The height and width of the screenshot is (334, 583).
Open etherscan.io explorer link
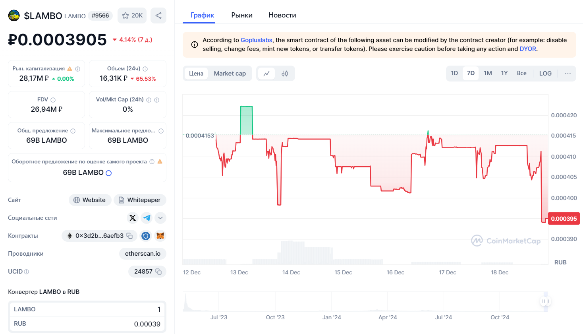(x=143, y=254)
